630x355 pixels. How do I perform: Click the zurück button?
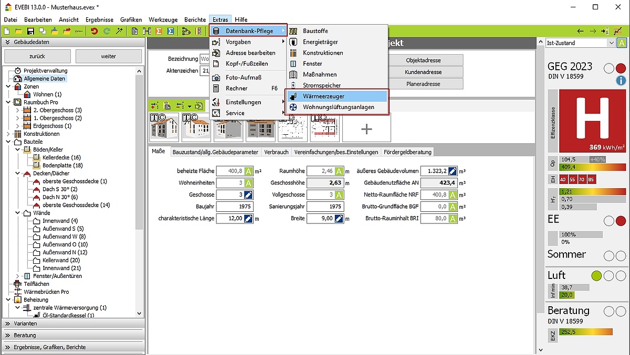coord(37,56)
